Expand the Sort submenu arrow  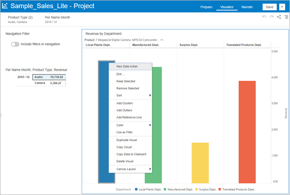point(150,95)
